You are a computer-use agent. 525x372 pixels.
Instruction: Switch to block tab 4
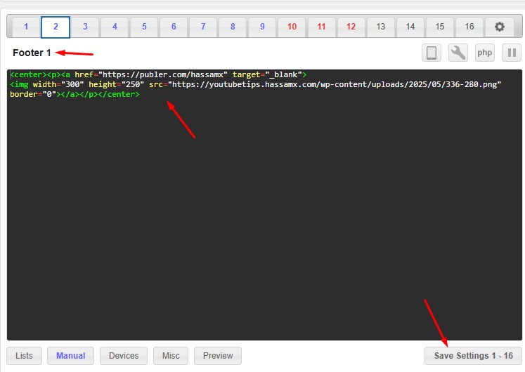(115, 27)
